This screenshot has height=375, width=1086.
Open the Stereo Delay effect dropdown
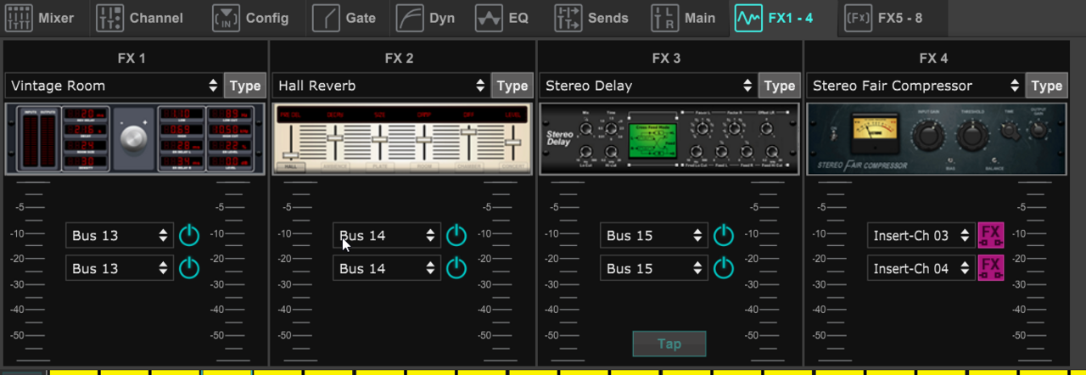pos(648,86)
